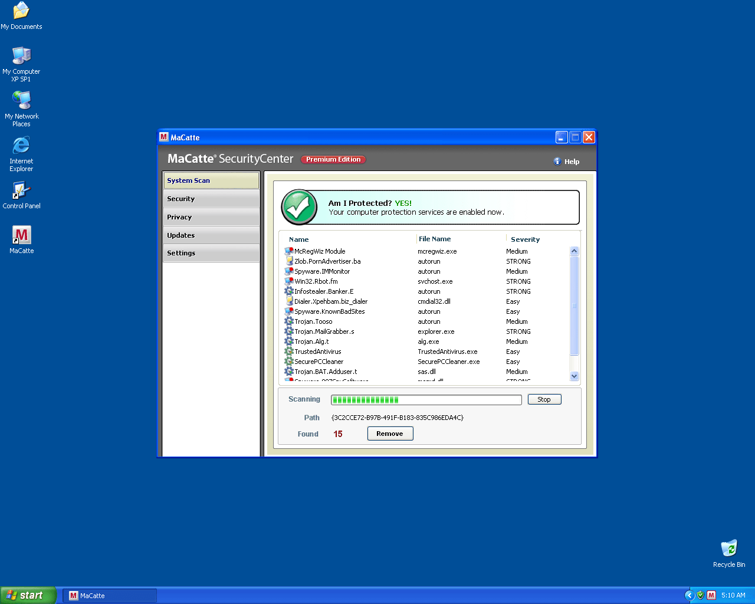Open the MaCatte desktop shortcut icon
This screenshot has height=604, width=755.
(x=22, y=236)
